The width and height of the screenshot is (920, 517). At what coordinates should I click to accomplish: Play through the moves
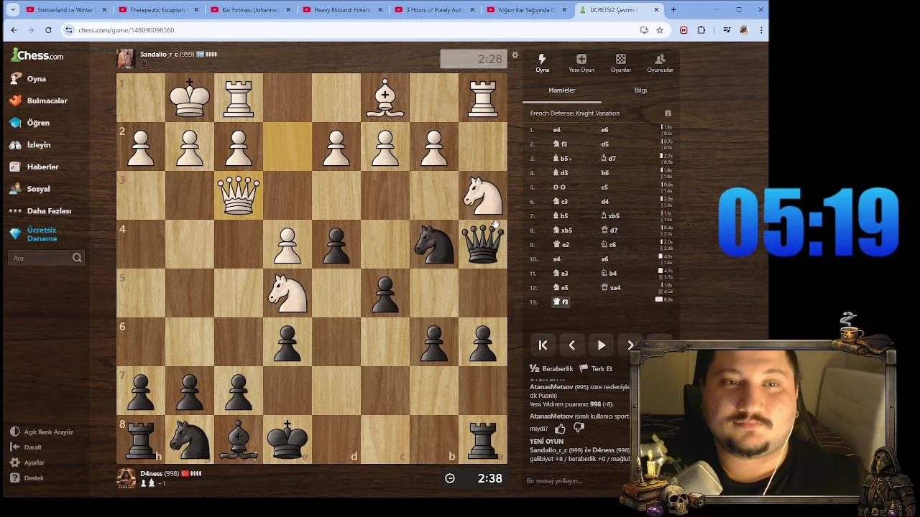tap(602, 345)
